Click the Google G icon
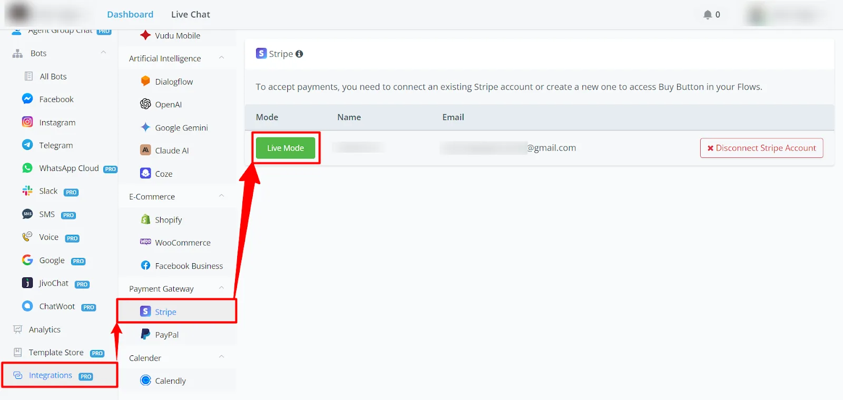Image resolution: width=843 pixels, height=400 pixels. pyautogui.click(x=27, y=260)
